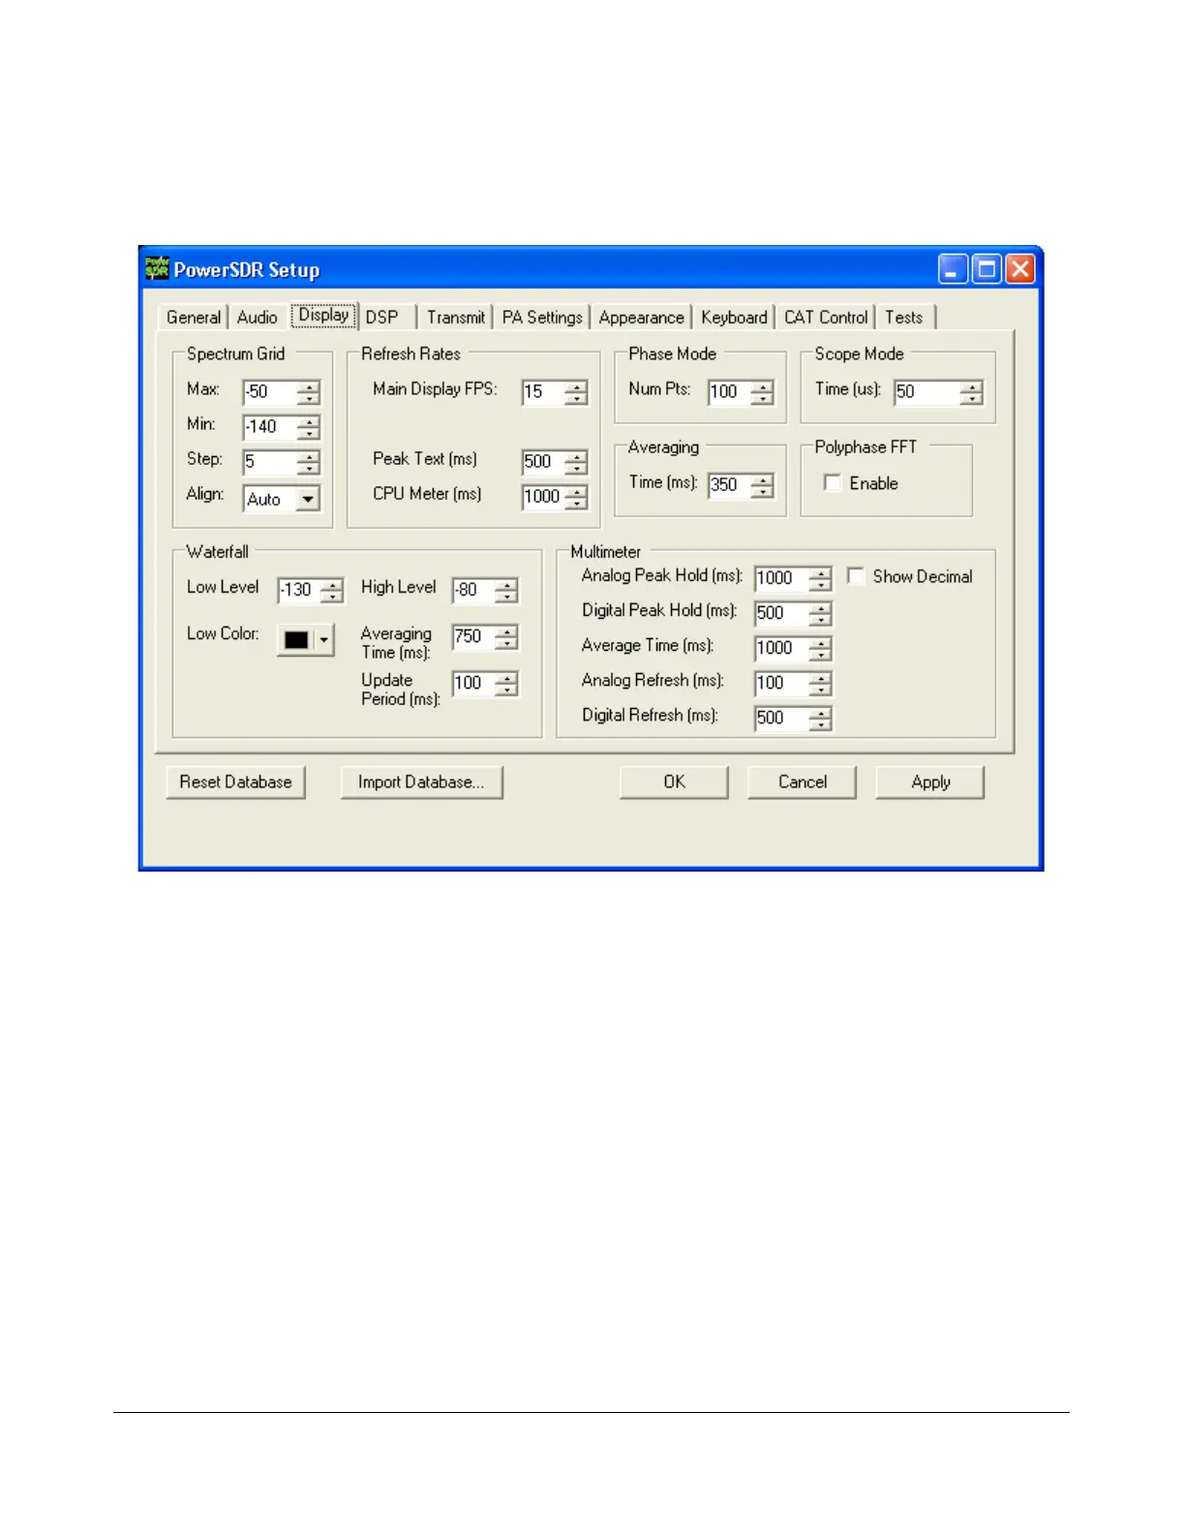Click the Spectrum Grid Step value field
Screen dimensions: 1185x1534
269,462
